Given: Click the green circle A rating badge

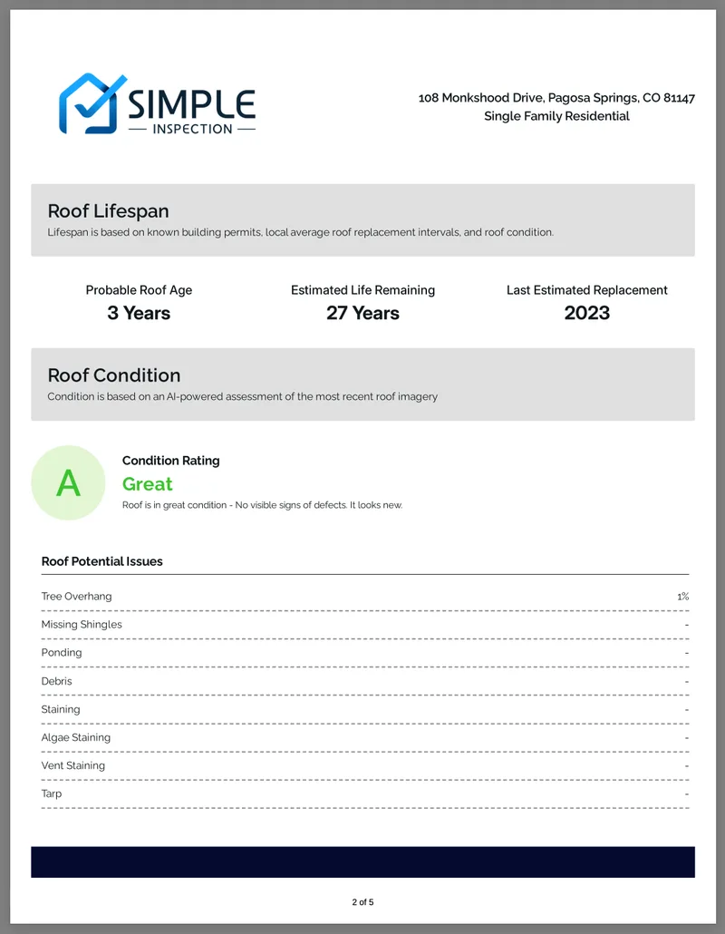Looking at the screenshot, I should (68, 483).
